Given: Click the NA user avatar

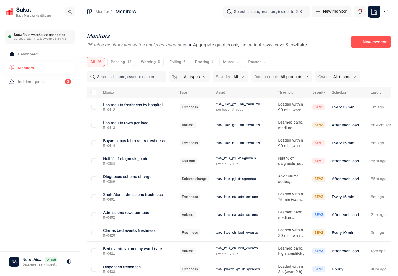Looking at the screenshot, I should [x=14, y=261].
